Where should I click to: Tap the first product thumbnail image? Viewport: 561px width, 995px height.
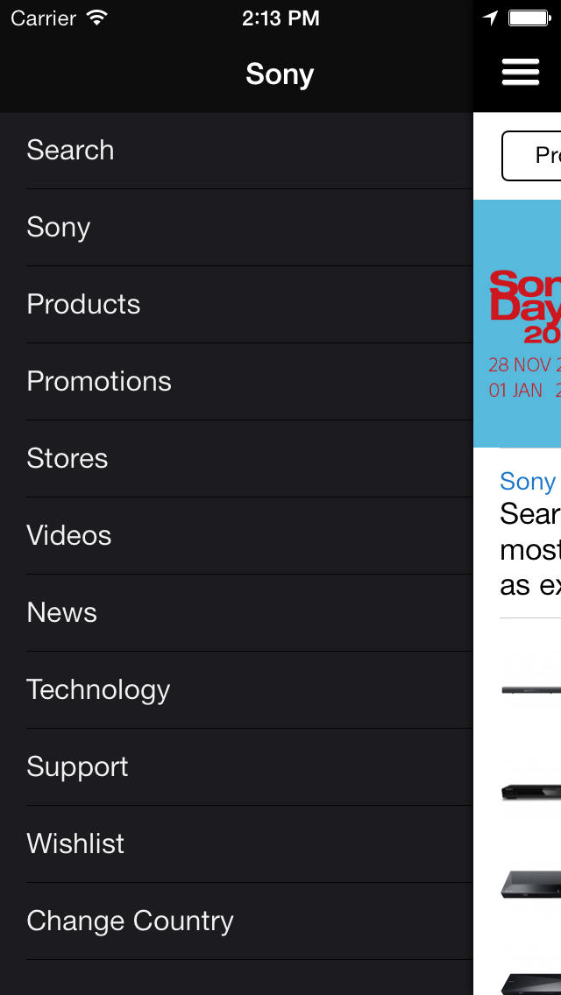pyautogui.click(x=531, y=690)
